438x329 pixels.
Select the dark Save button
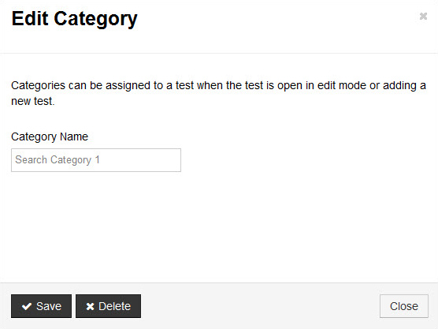click(x=41, y=306)
